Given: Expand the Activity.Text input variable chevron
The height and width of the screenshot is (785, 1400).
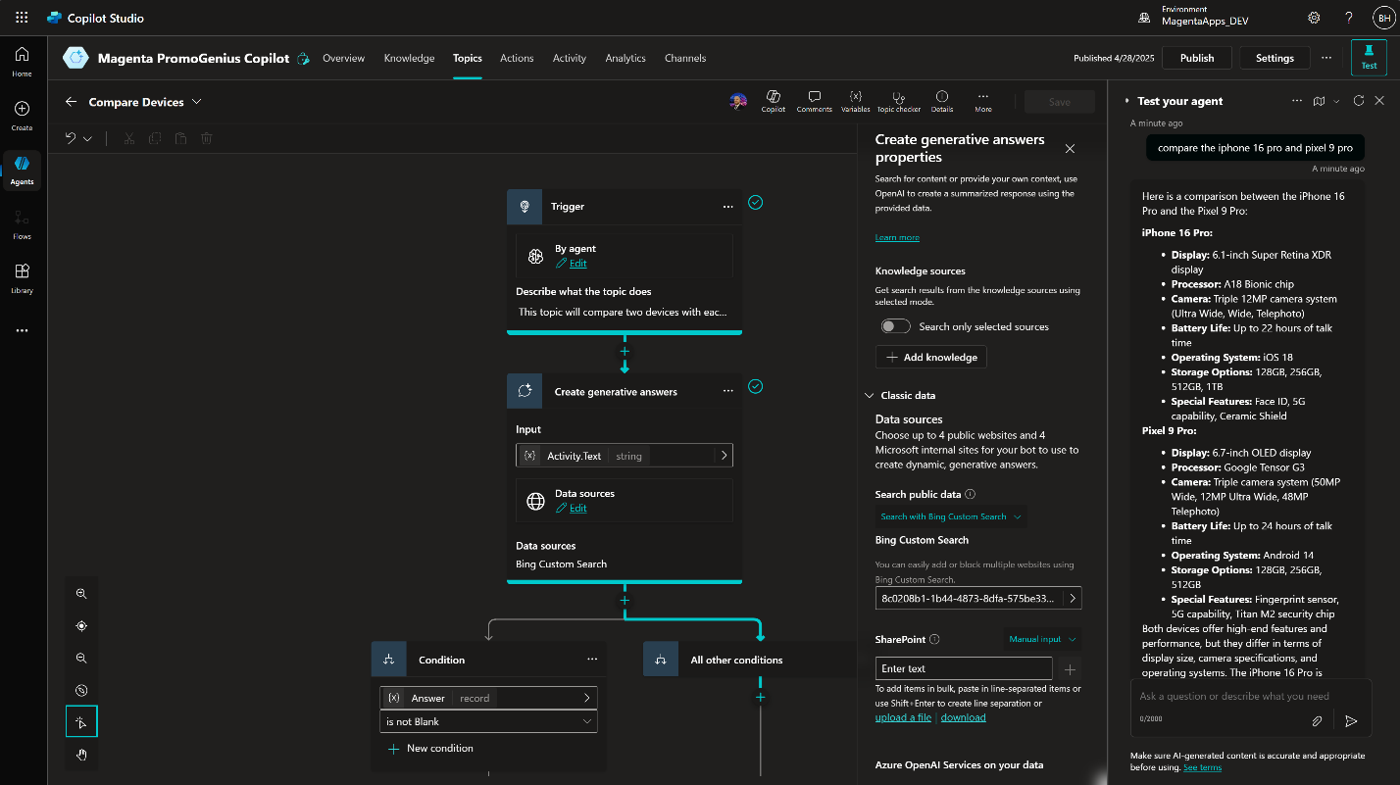Looking at the screenshot, I should click(724, 456).
